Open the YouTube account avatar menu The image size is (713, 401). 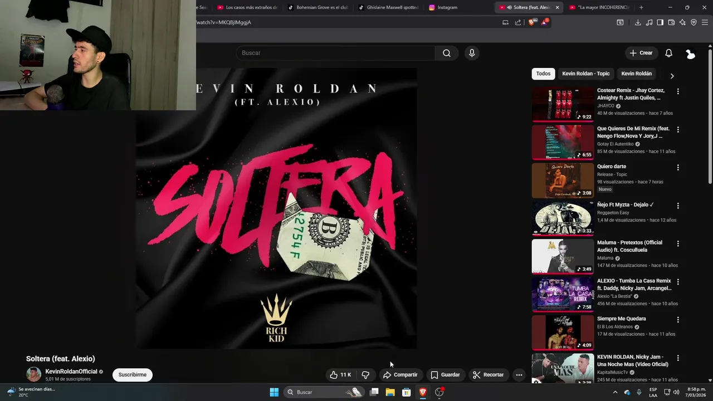[x=690, y=53]
